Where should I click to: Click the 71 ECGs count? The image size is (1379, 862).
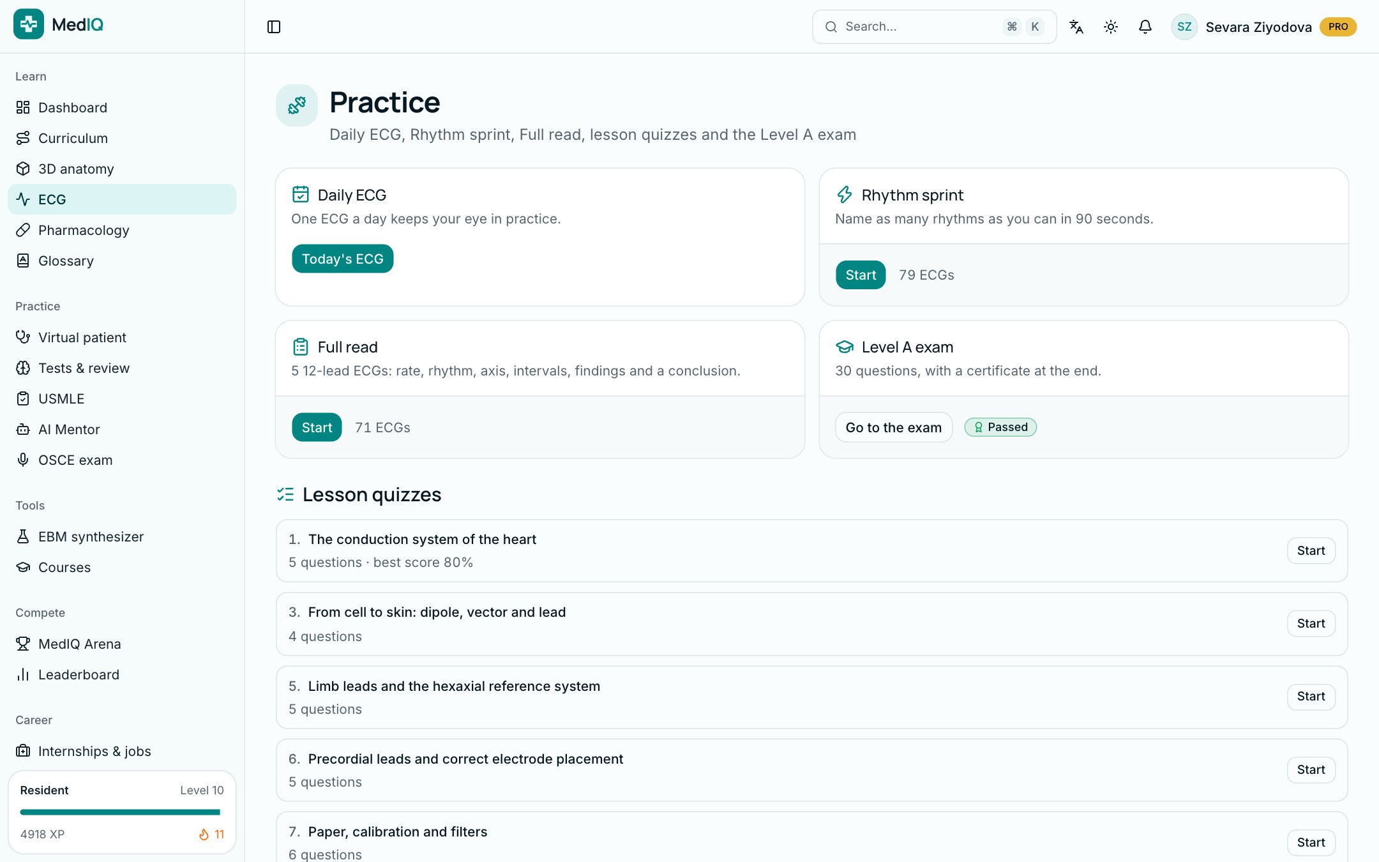click(x=382, y=427)
